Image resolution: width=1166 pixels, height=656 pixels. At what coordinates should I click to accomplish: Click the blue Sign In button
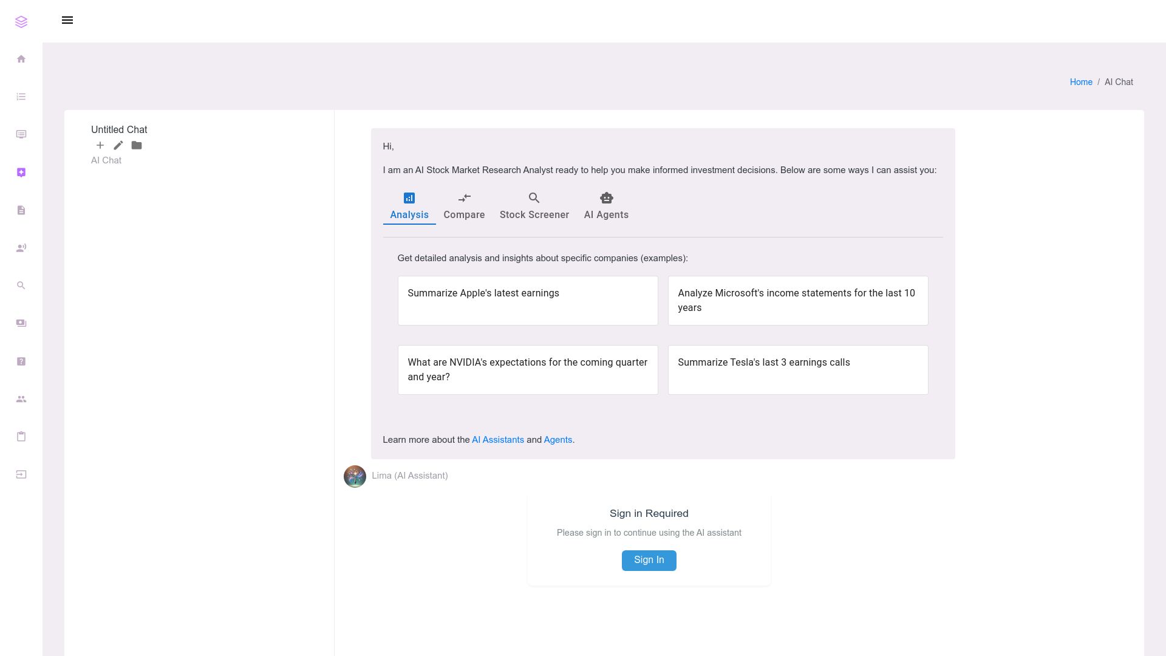(x=649, y=560)
